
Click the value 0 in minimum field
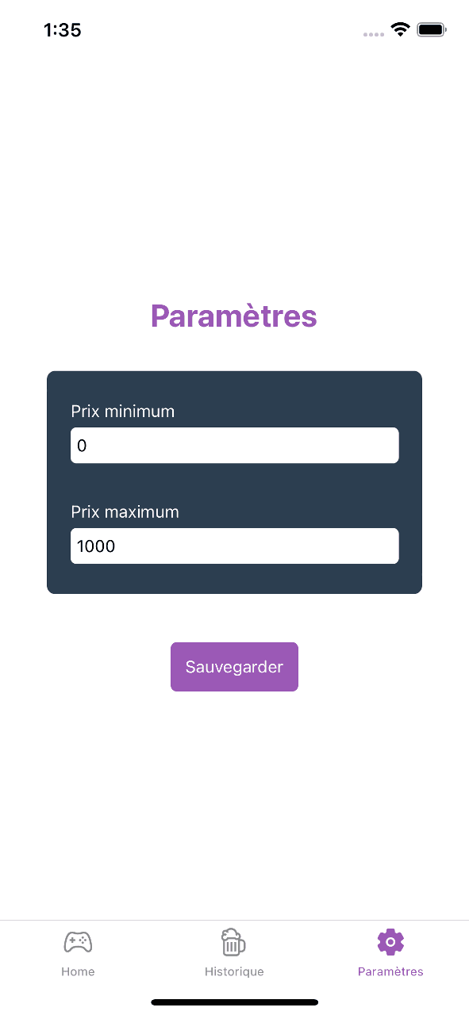click(82, 446)
